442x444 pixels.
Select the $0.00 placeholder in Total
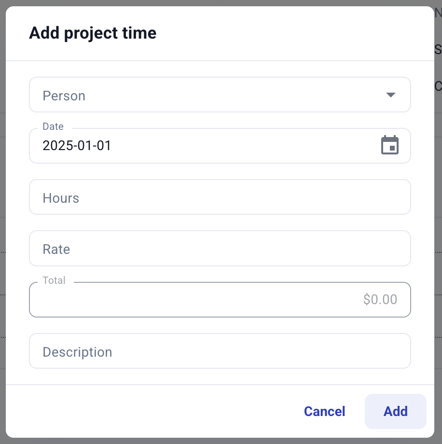click(x=380, y=300)
